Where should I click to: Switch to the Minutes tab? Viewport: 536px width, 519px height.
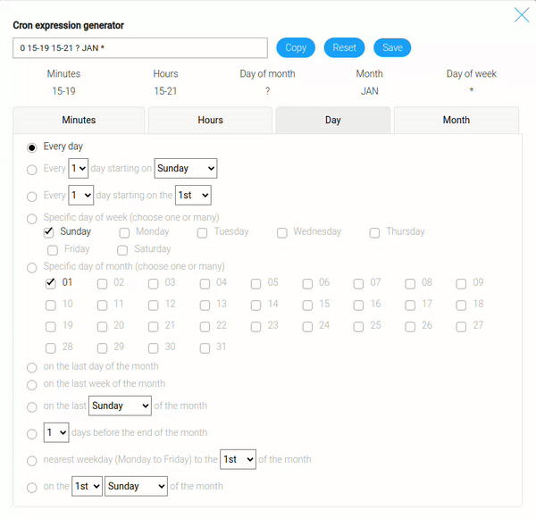click(x=79, y=121)
